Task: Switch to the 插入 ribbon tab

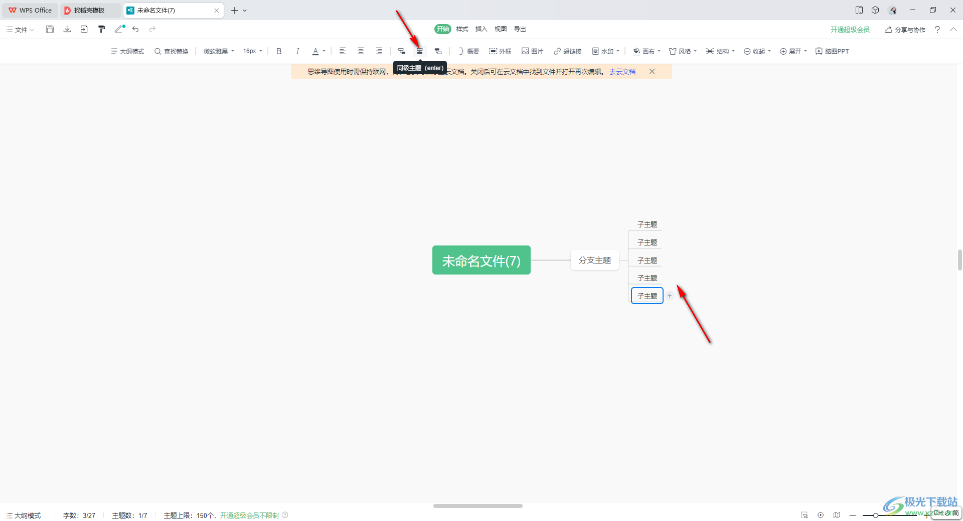Action: point(481,29)
